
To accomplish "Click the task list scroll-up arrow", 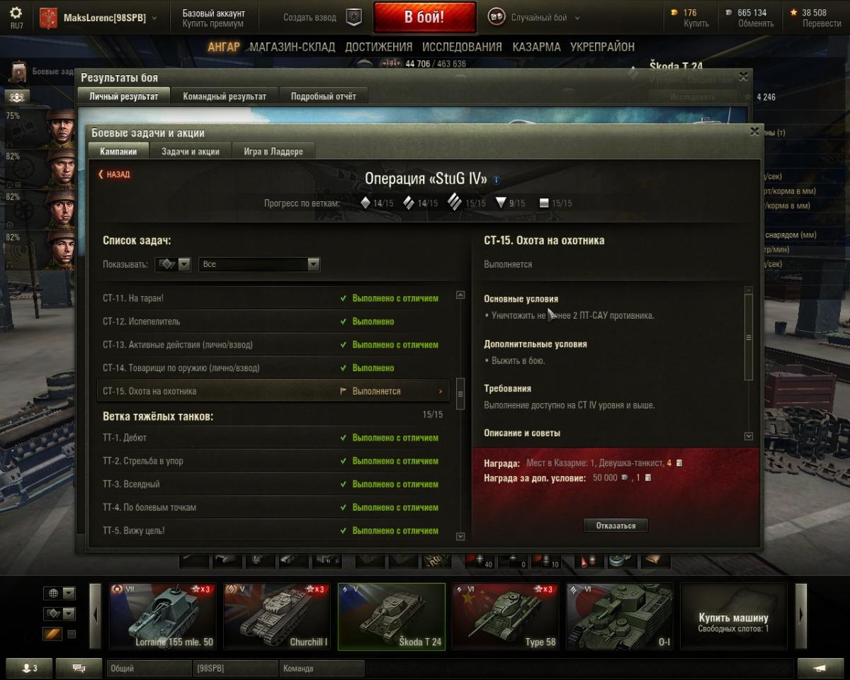I will point(460,295).
